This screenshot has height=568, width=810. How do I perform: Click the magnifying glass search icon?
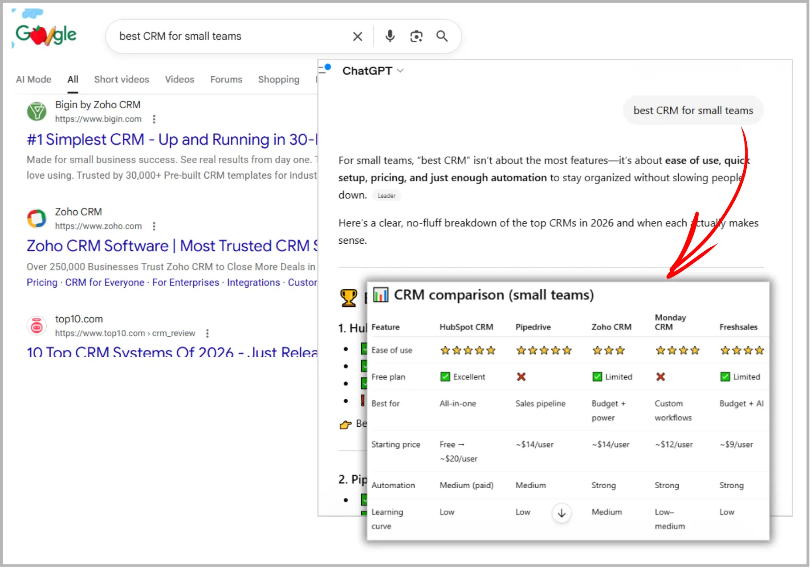tap(442, 36)
